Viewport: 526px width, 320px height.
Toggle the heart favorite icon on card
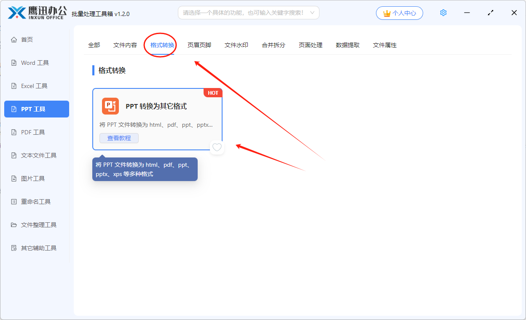coord(217,147)
